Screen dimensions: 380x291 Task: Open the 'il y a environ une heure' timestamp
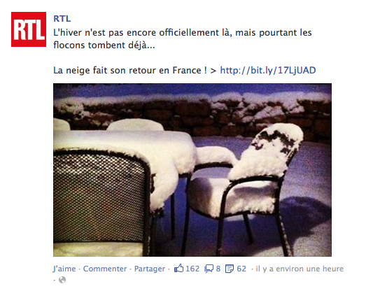click(x=300, y=269)
